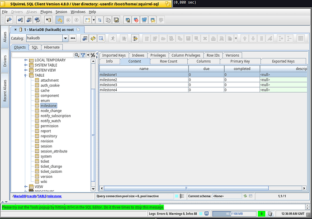
Task: Expand the SYSTEM VIEW tree node
Action: [x=26, y=70]
